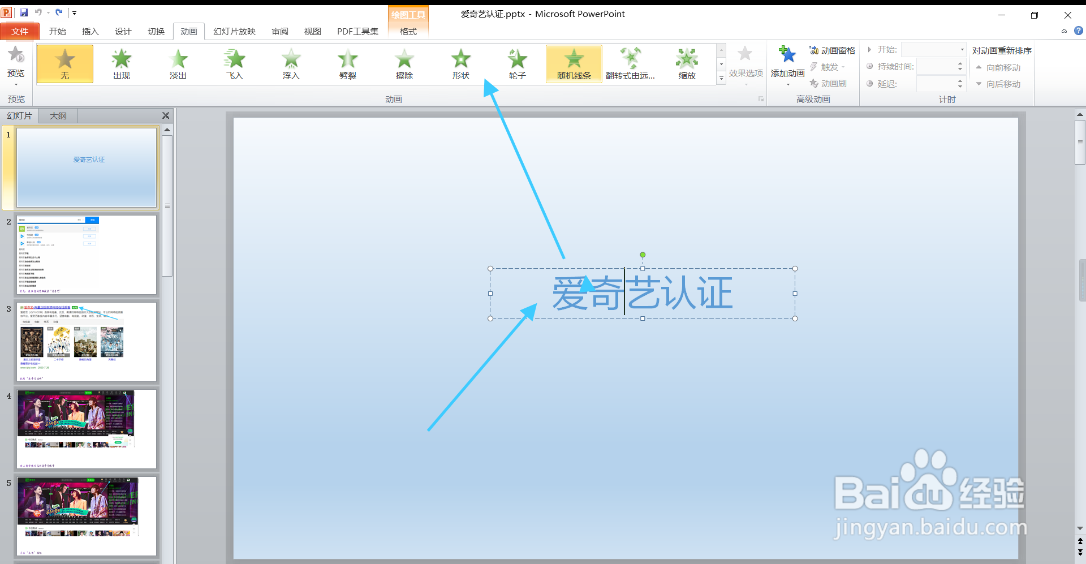This screenshot has height=564, width=1086.
Task: Click the previous slide double-arrow button
Action: pyautogui.click(x=1080, y=541)
